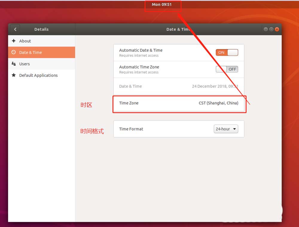The height and width of the screenshot is (227, 299).
Task: Click the maximize window icon
Action: [271, 29]
